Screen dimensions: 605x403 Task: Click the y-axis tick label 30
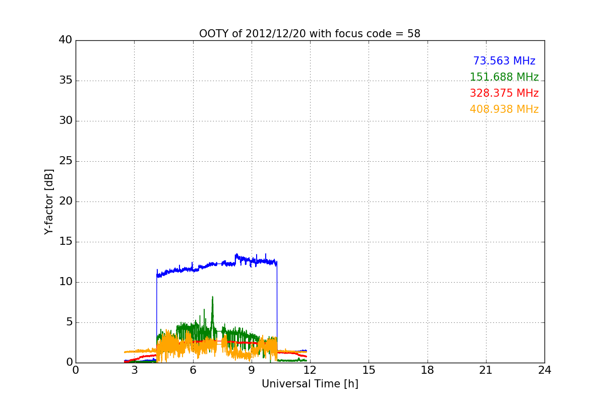click(x=66, y=121)
